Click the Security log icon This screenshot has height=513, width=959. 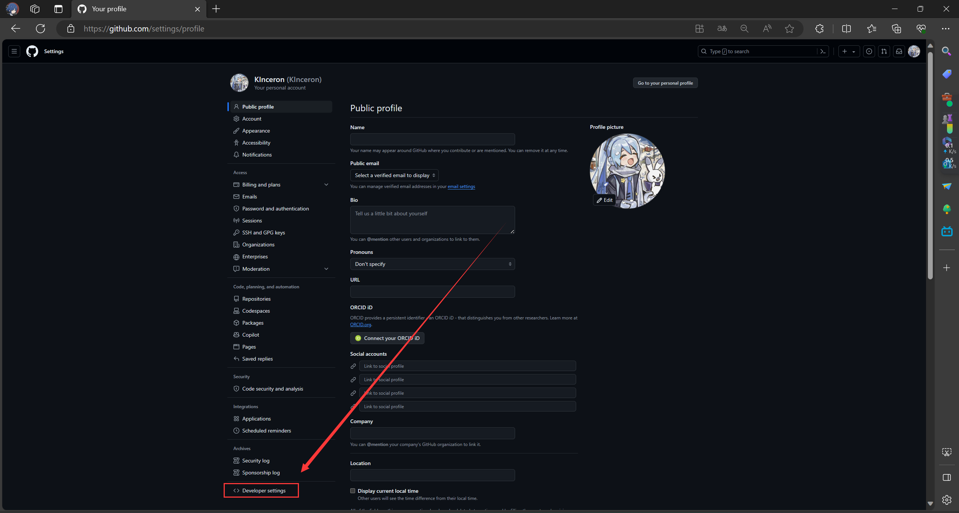point(236,460)
